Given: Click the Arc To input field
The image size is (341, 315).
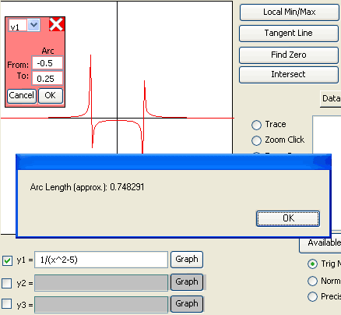Looking at the screenshot, I should pyautogui.click(x=47, y=78).
